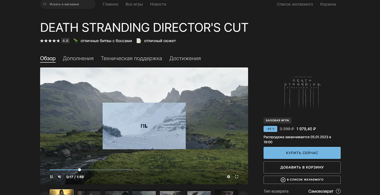Click the sale end date text
Image resolution: width=380 pixels, height=195 pixels.
click(x=297, y=139)
